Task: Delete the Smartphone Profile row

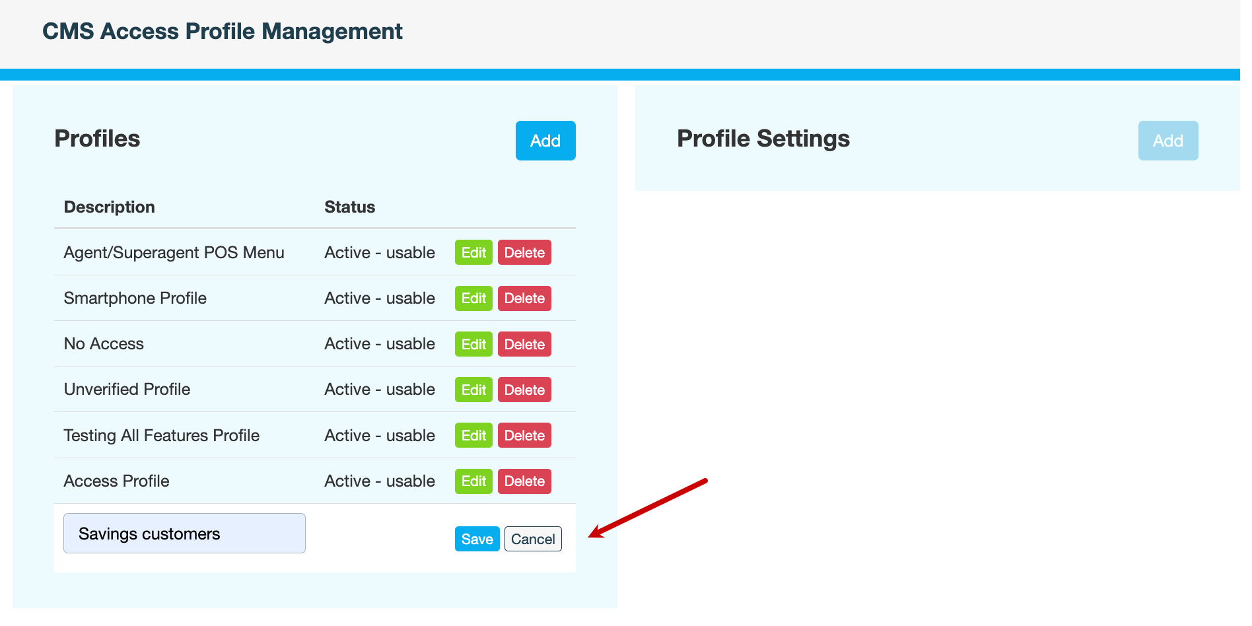Action: 524,298
